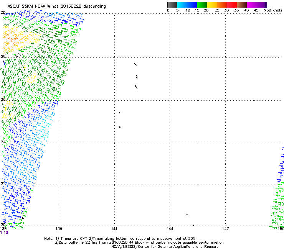Click the orange 25-30 knot legend swatch
Screen dimensions: 284x249
pyautogui.click(x=222, y=5)
